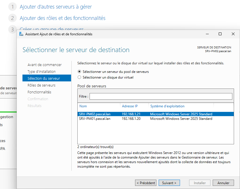Jump to 'Rôles de serveurs' step

point(42,85)
